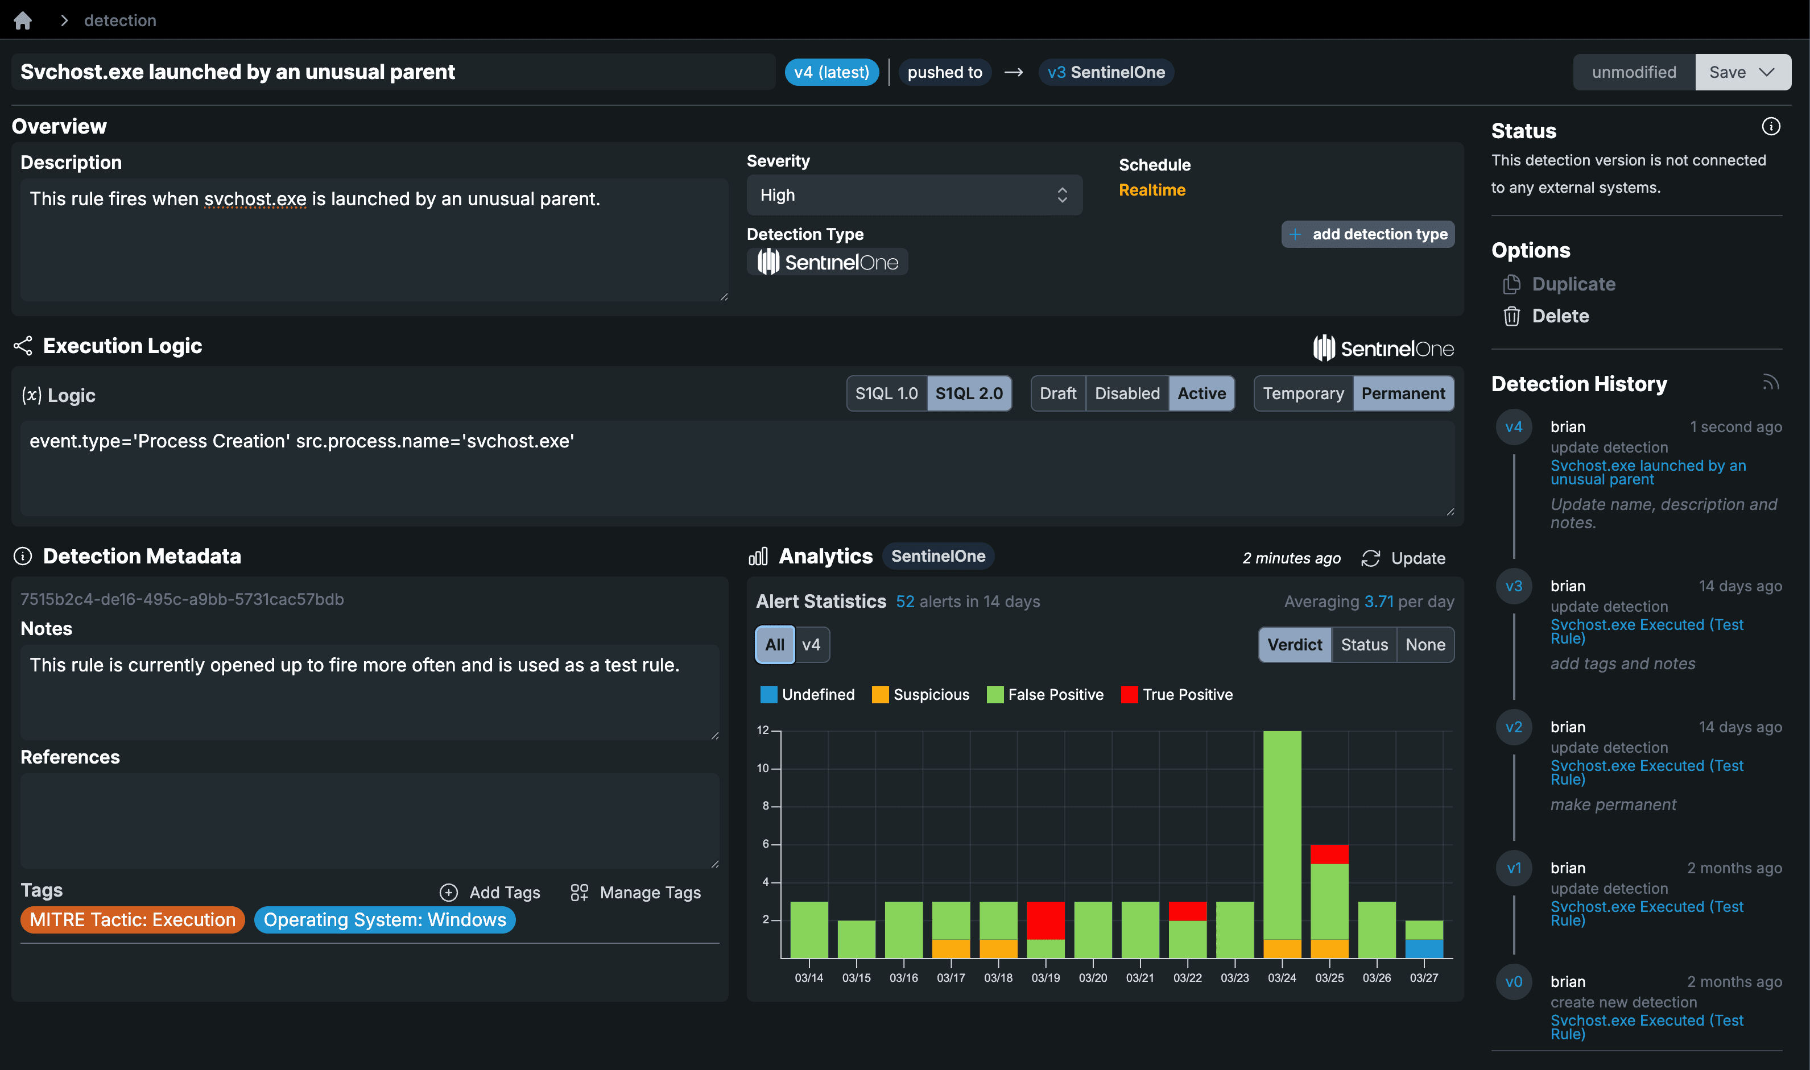Click the 03/24 tall green bar
The image size is (1810, 1070).
(1282, 835)
